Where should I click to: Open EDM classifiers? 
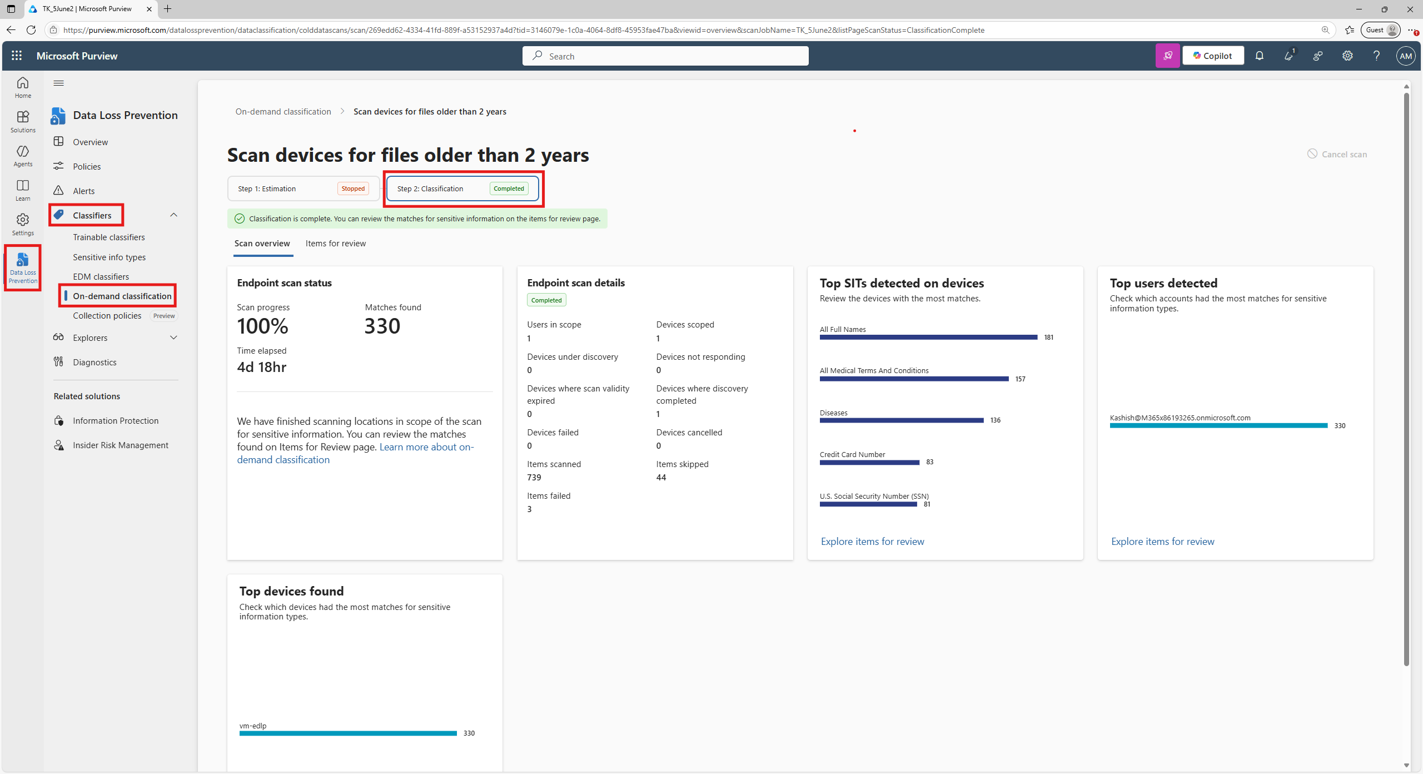101,276
